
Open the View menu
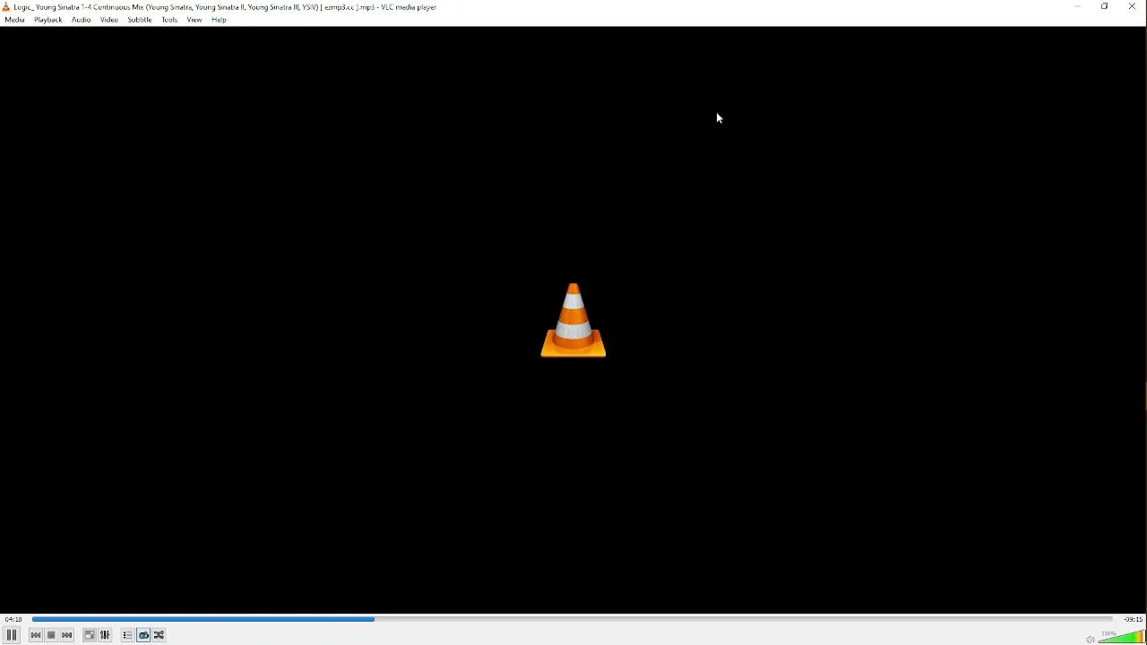[x=194, y=20]
